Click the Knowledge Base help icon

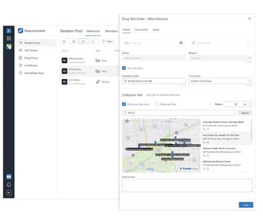click(21, 73)
